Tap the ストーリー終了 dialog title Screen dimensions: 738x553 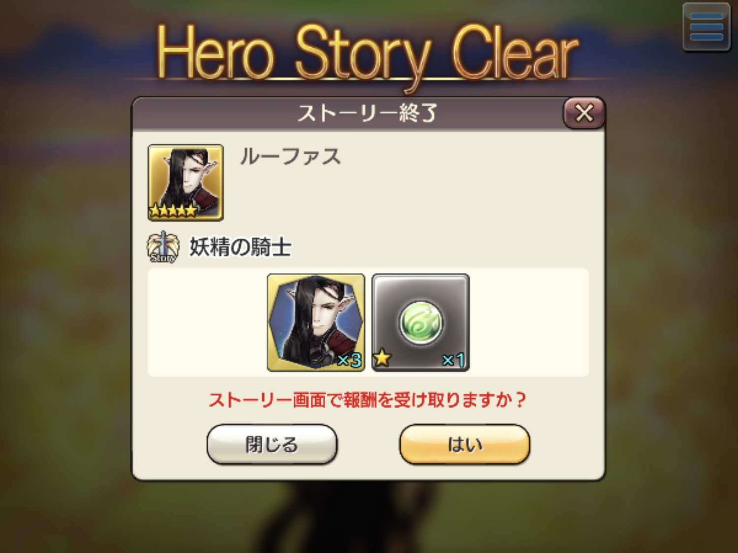coord(367,113)
